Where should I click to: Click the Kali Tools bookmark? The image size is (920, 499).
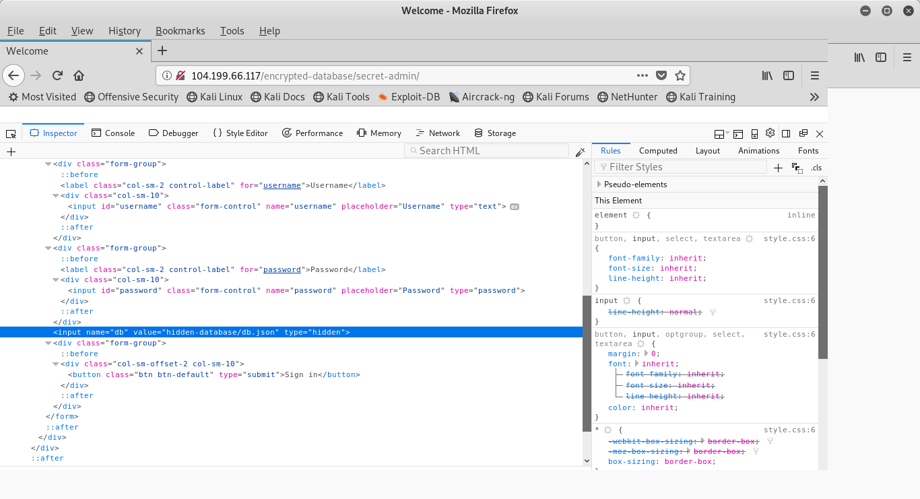[x=340, y=97]
